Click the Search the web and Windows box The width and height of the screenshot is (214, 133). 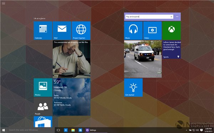(31, 130)
